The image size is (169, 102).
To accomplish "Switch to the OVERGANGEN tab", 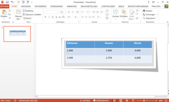I will click(57, 7).
